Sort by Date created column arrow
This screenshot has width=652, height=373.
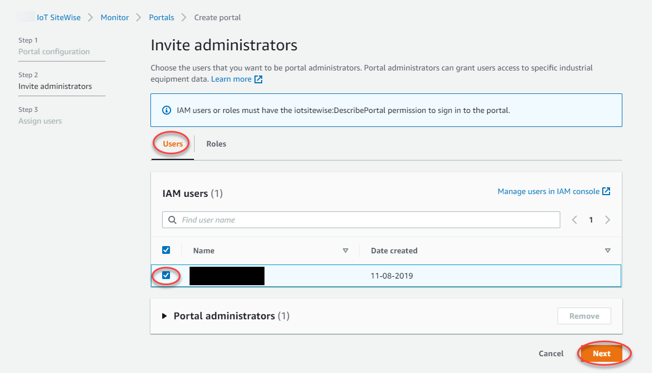point(607,251)
